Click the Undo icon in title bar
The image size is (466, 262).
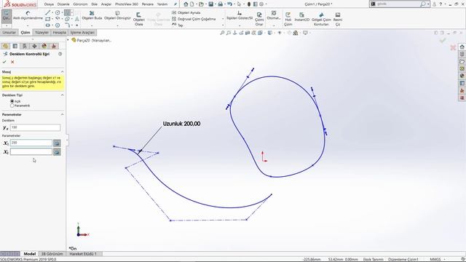[x=230, y=4]
